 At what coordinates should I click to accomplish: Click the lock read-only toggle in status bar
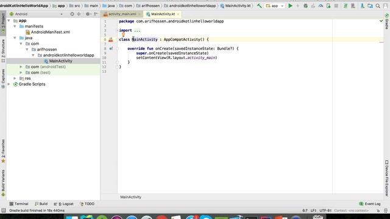(x=378, y=210)
